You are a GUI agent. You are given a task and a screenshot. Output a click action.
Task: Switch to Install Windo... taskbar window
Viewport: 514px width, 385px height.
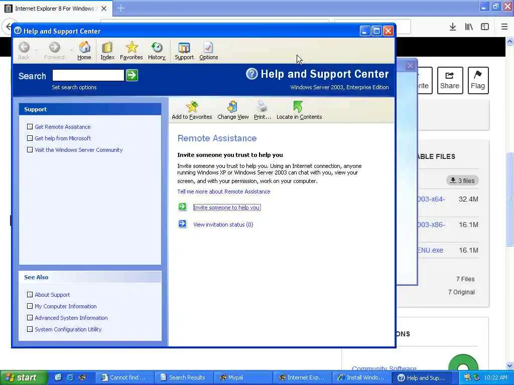(362, 377)
